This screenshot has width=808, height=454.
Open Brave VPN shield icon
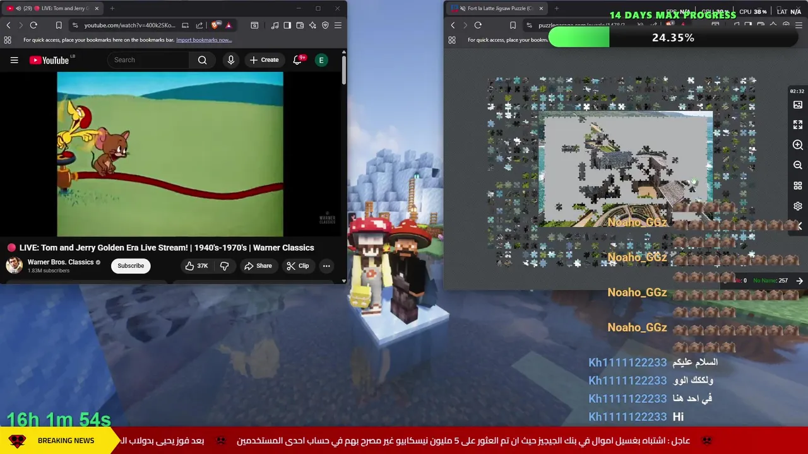[x=325, y=25]
